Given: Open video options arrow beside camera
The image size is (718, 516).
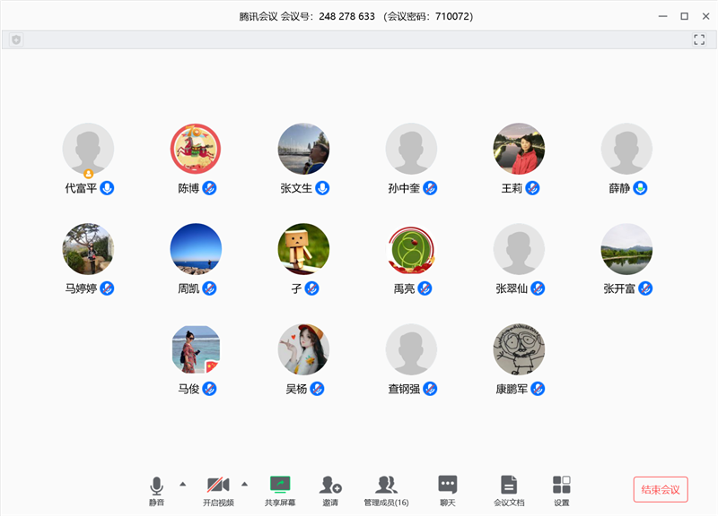Looking at the screenshot, I should click(x=244, y=484).
